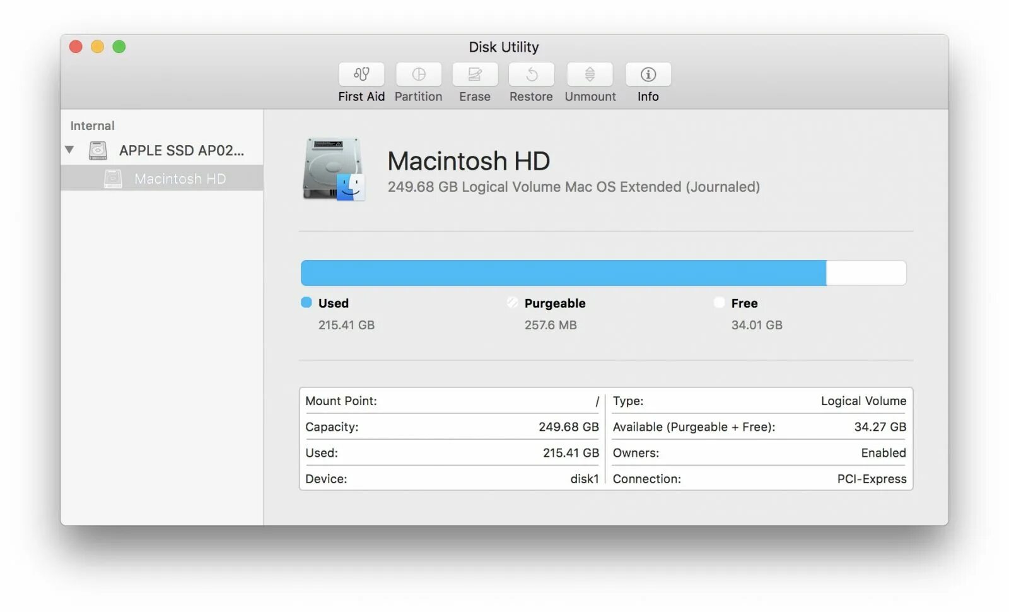Run First Aid on Macintosh HD
1009x612 pixels.
tap(361, 82)
